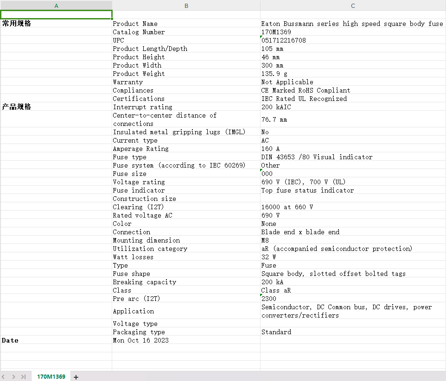446x381 pixels.
Task: Select the Voltage type cell
Action: click(186, 324)
